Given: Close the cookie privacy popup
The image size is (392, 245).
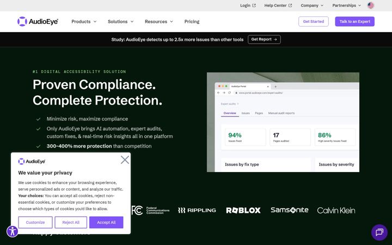Looking at the screenshot, I should tap(125, 160).
